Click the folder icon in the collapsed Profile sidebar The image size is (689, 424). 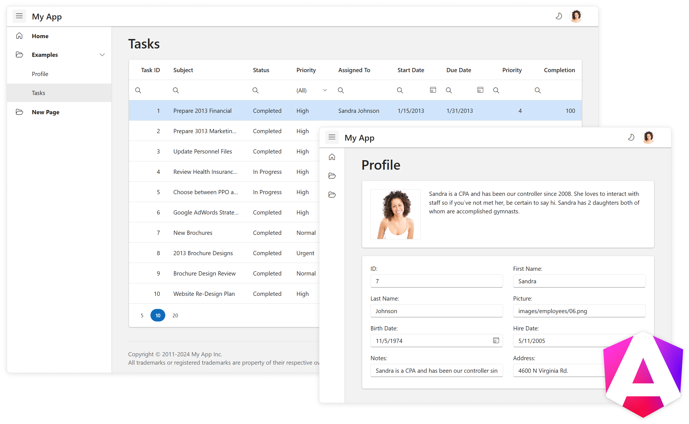pyautogui.click(x=332, y=176)
